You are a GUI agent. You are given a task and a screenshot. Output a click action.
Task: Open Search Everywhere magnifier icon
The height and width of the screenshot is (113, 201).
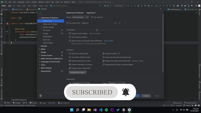click(196, 6)
